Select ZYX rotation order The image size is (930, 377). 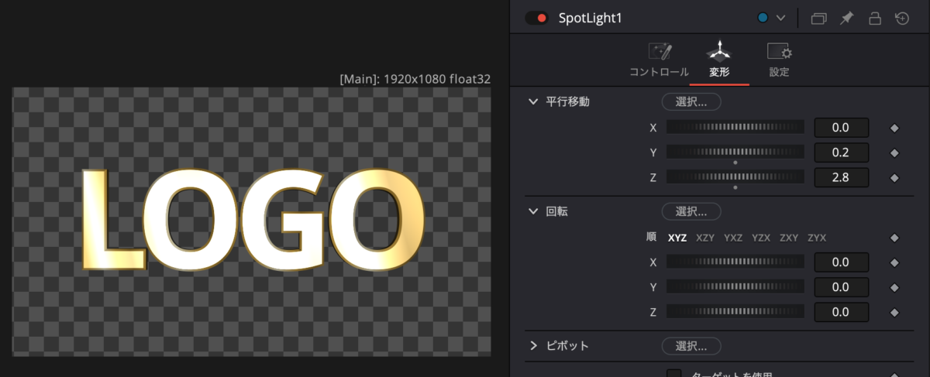[x=817, y=238]
